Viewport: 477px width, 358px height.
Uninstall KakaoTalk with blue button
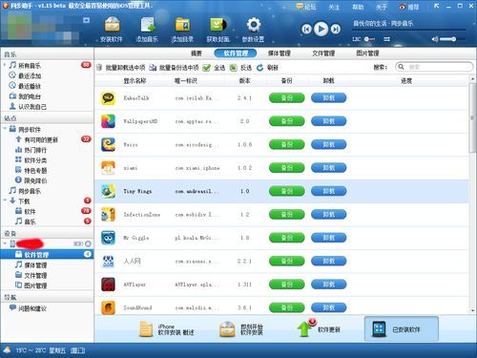328,97
